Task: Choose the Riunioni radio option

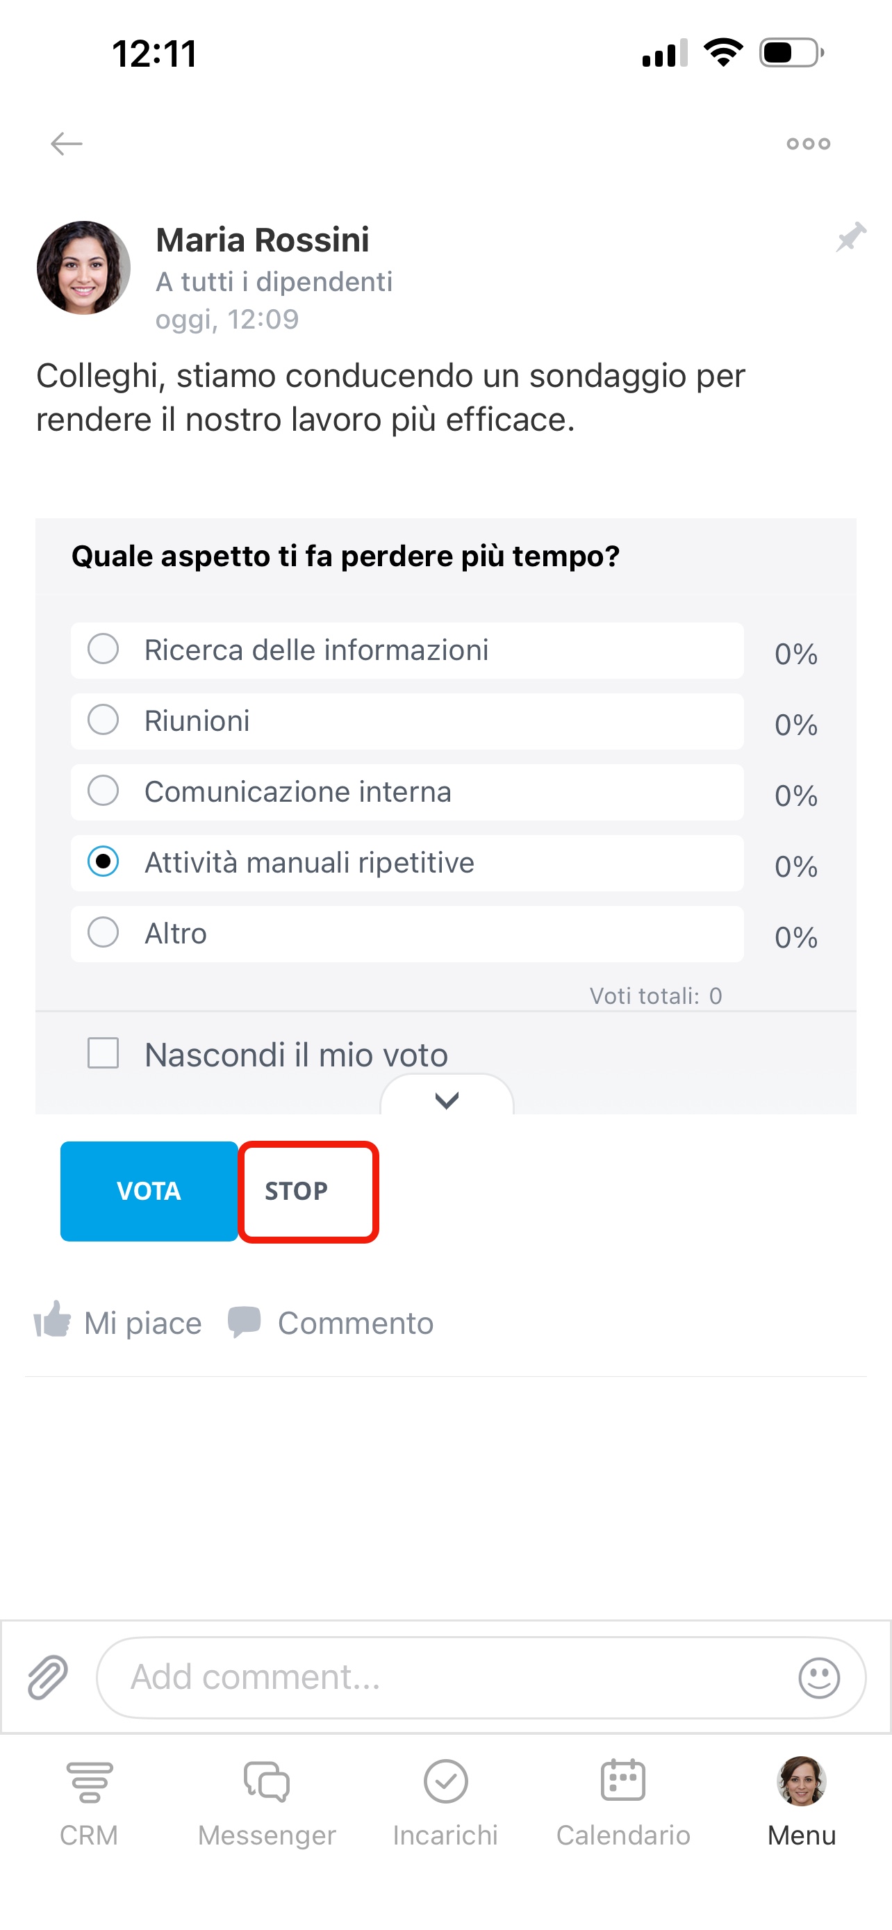Action: pos(104,720)
